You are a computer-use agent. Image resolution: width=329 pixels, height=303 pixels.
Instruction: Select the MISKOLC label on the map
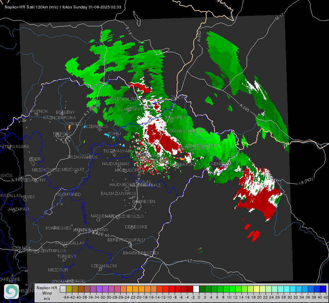[62, 134]
